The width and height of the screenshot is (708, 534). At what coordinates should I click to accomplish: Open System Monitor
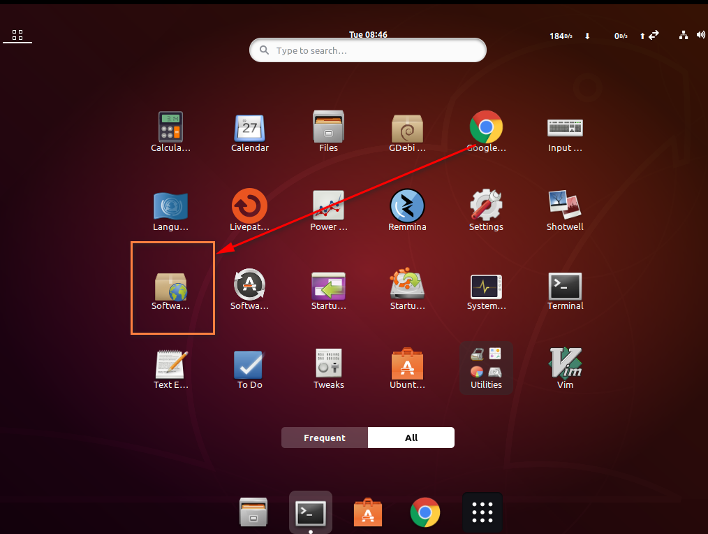point(486,291)
